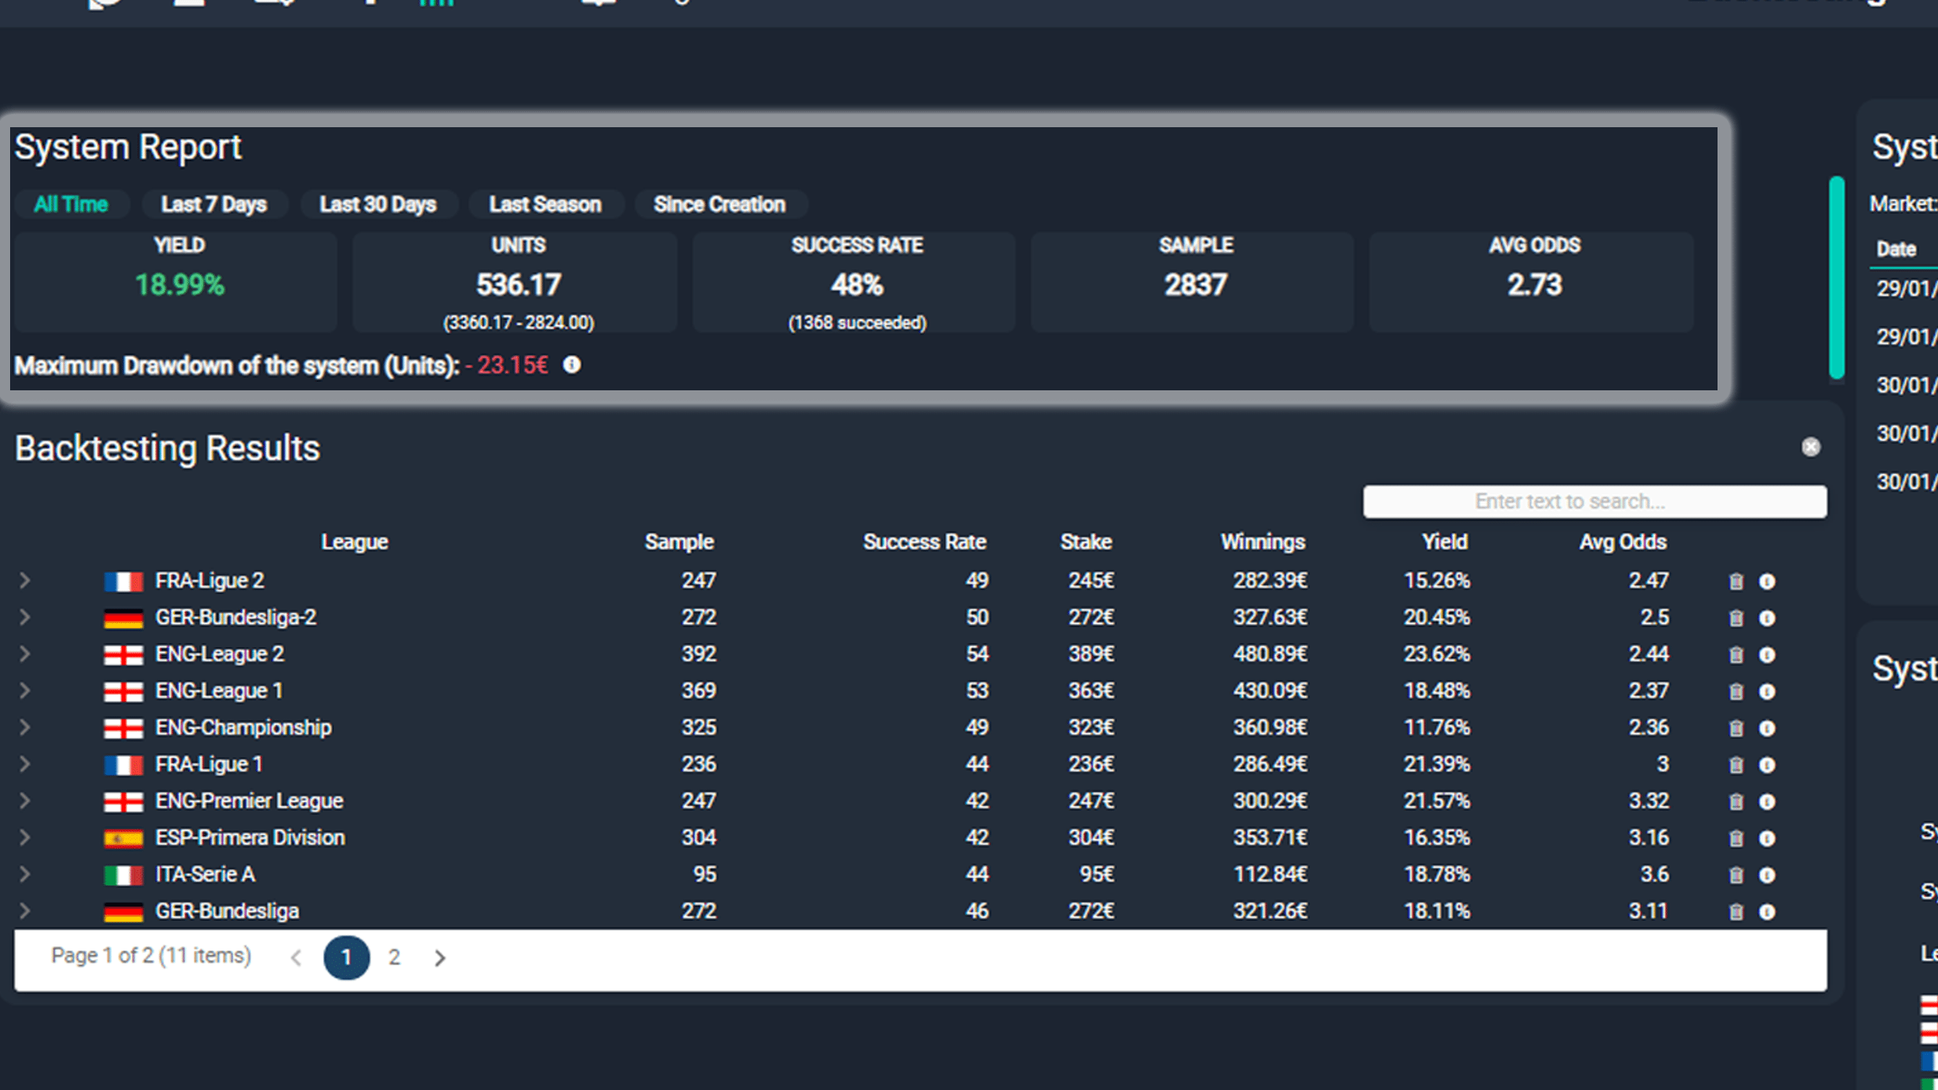Open GER-Bundesliga row breakdown

[x=25, y=910]
